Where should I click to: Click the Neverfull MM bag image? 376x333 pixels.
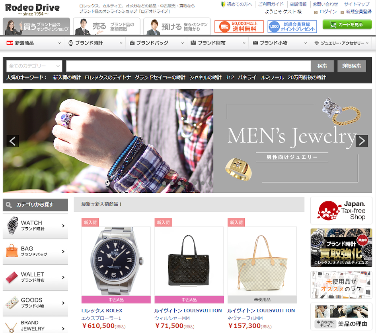coord(262,261)
